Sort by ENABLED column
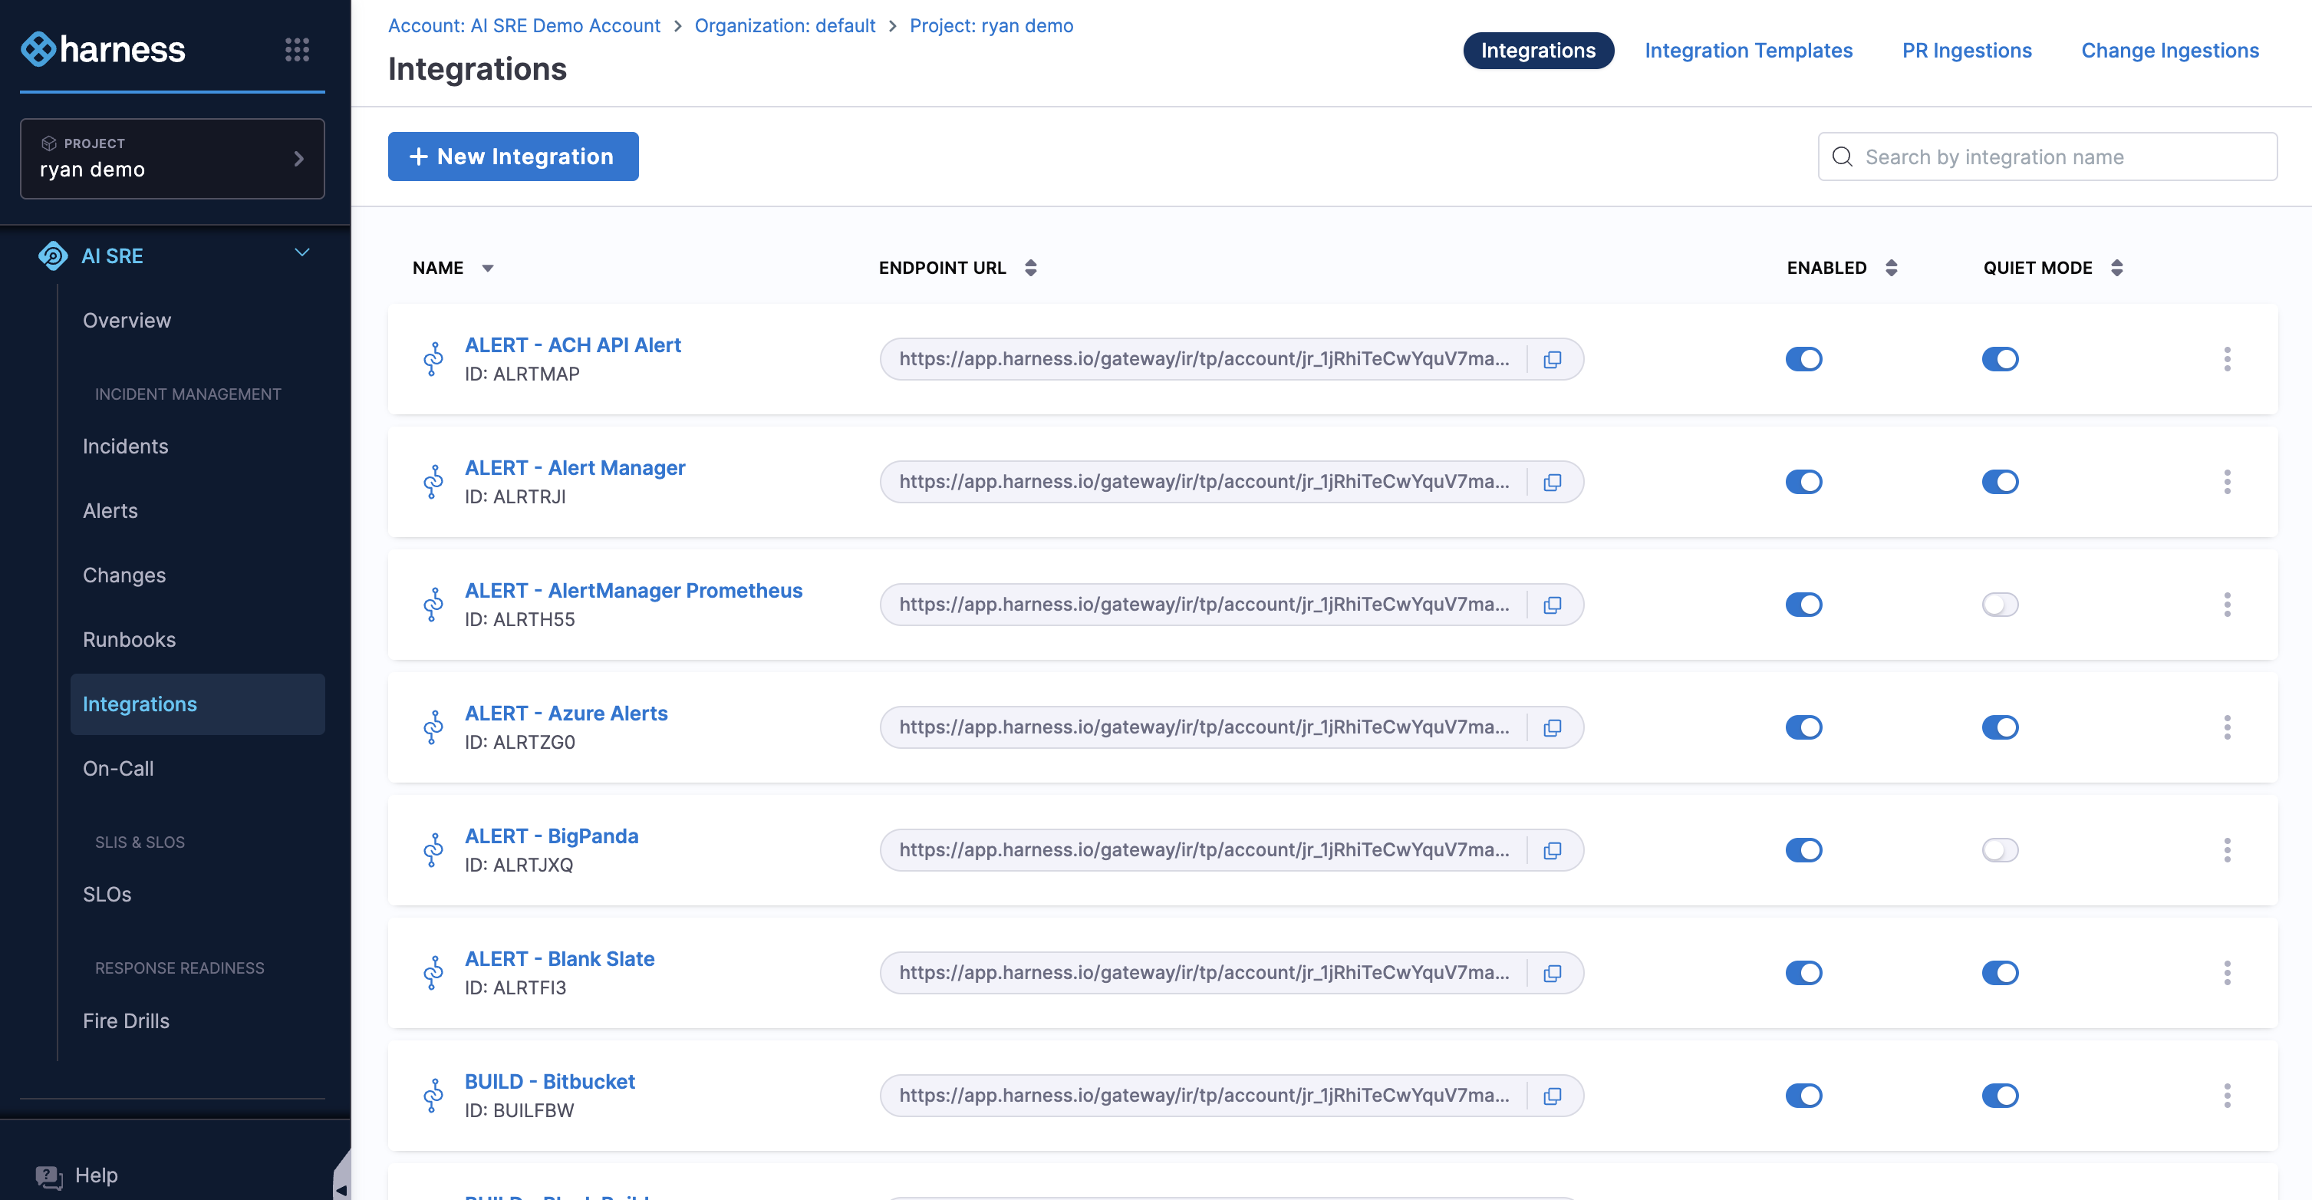This screenshot has height=1200, width=2312. pos(1891,268)
